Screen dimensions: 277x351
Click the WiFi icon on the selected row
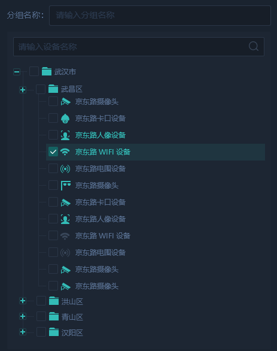(x=65, y=152)
